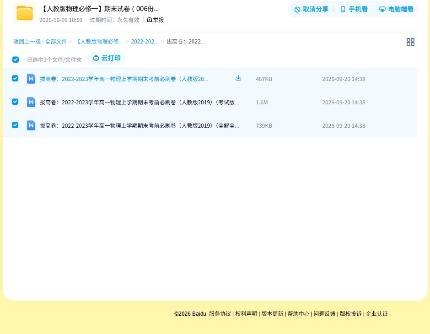Open 帮助中心 footer link
This screenshot has height=334, width=430.
(x=298, y=314)
